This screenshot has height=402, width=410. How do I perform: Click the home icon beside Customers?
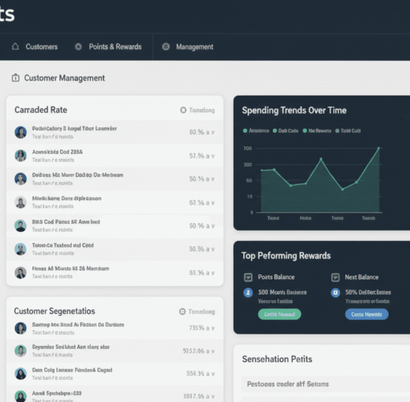tap(15, 47)
